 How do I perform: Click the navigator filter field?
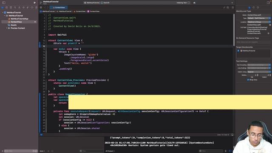pyautogui.click(x=20, y=151)
